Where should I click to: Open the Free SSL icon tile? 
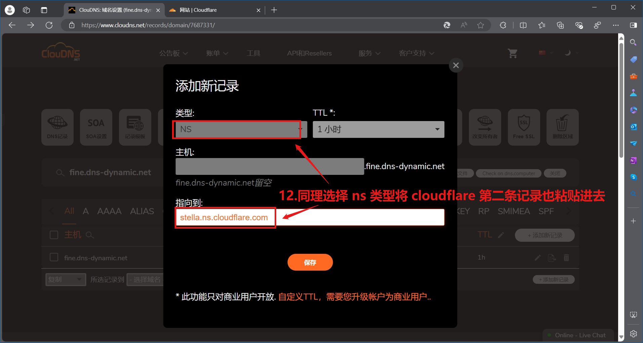coord(524,127)
